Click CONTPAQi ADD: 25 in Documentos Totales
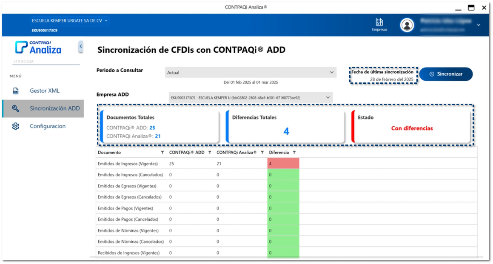The height and width of the screenshot is (264, 493). coord(131,128)
